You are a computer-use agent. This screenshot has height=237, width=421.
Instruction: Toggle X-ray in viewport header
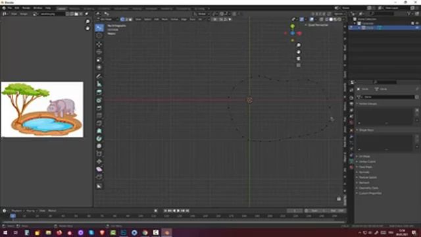(x=322, y=19)
